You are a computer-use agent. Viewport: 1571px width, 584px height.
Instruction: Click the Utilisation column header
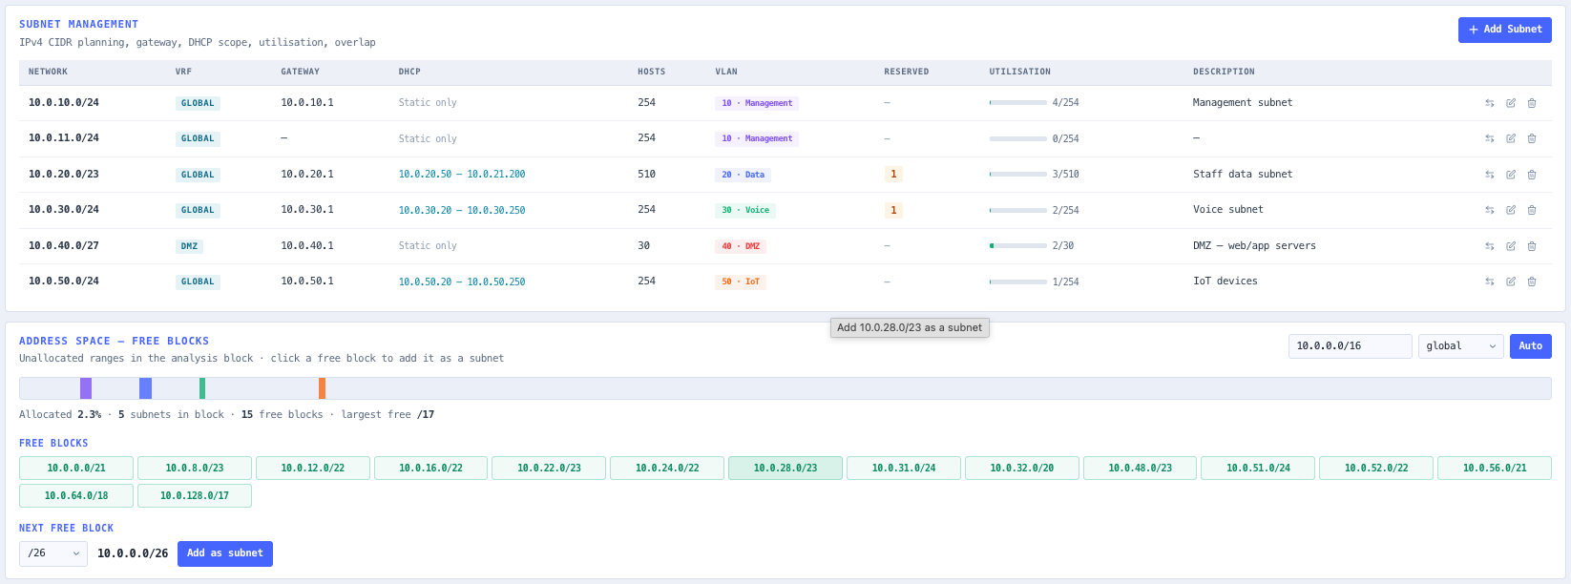coord(1020,72)
